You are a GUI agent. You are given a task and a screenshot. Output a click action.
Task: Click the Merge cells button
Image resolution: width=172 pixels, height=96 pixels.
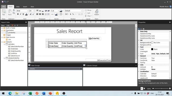tap(88, 10)
